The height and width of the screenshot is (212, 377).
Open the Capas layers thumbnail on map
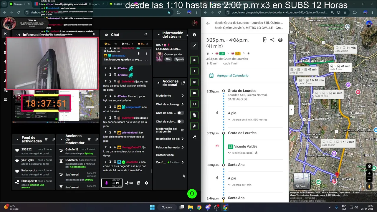[x=302, y=181]
